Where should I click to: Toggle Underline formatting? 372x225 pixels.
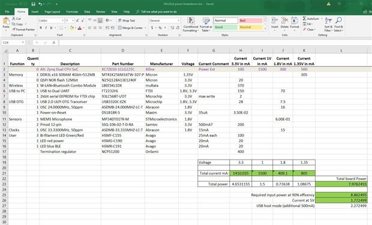(51, 28)
